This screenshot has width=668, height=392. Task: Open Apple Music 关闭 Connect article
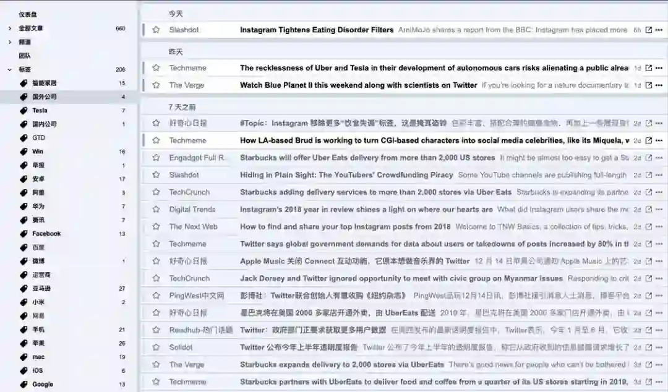[x=354, y=261]
